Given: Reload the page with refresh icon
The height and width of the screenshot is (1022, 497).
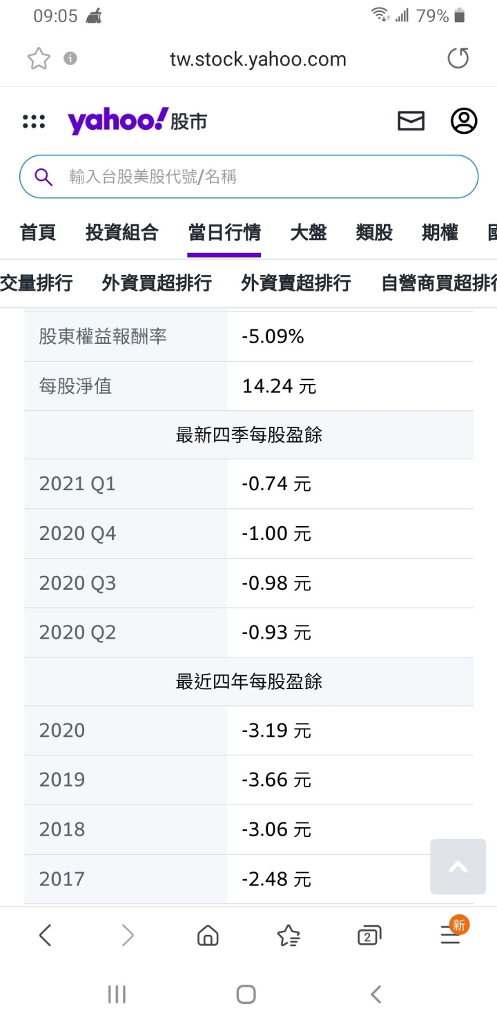Looking at the screenshot, I should pos(458,59).
